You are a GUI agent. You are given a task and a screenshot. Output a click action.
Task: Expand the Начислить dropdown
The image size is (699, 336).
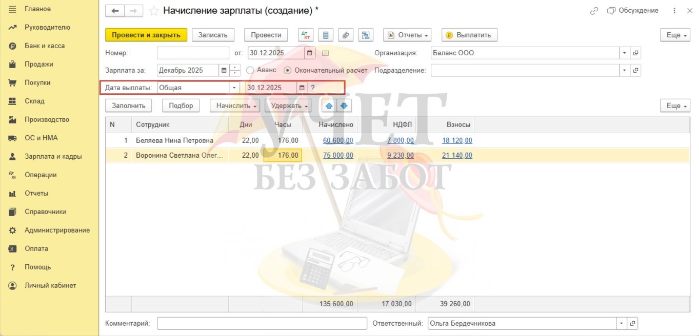235,106
